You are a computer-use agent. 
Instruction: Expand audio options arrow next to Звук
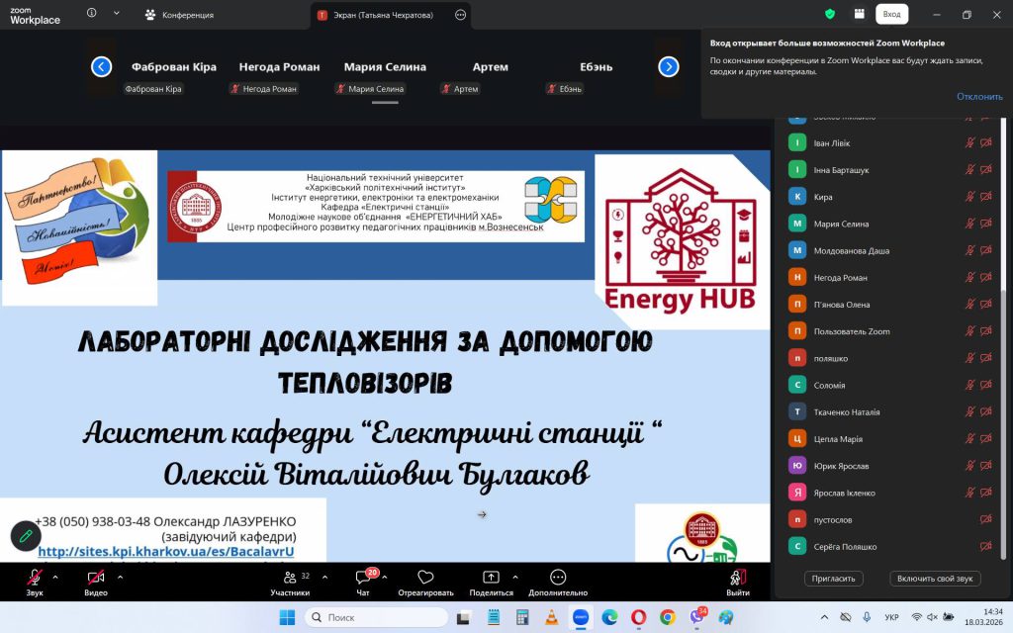55,576
